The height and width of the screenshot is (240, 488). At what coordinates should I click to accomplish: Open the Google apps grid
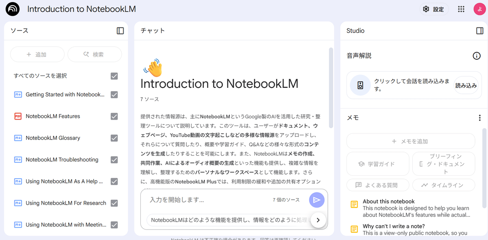pos(461,9)
